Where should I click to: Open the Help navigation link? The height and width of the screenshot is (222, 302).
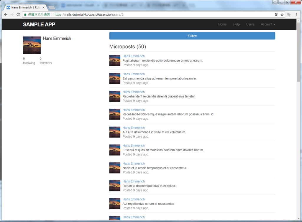236,24
